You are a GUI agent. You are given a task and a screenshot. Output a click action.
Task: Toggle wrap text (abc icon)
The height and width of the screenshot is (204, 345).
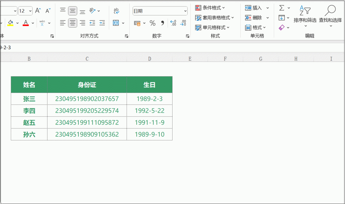pos(116,11)
